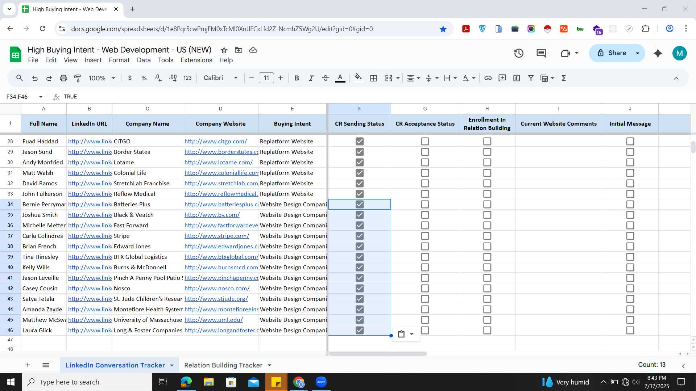Toggle strikethrough formatting
Image resolution: width=696 pixels, height=391 pixels.
[x=326, y=78]
